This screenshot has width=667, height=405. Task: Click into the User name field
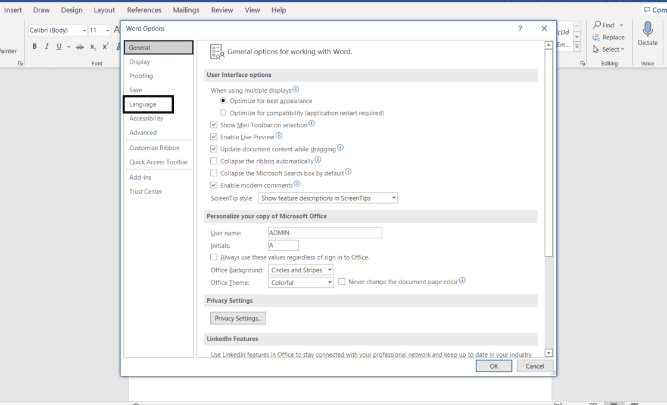point(325,233)
